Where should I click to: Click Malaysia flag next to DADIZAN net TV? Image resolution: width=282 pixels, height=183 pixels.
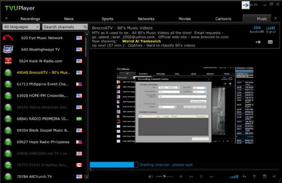79,153
